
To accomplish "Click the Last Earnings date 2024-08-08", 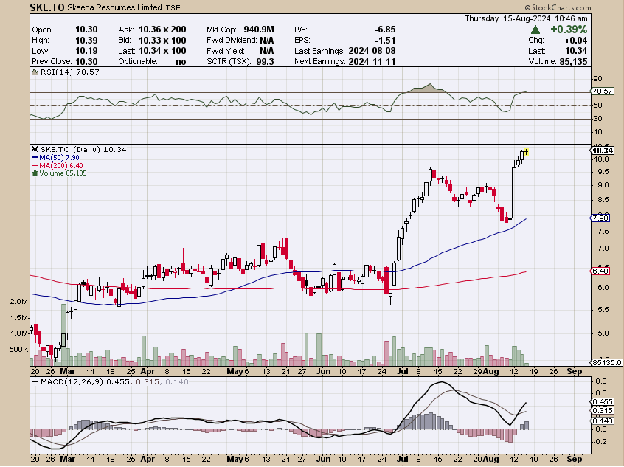I will click(x=372, y=51).
